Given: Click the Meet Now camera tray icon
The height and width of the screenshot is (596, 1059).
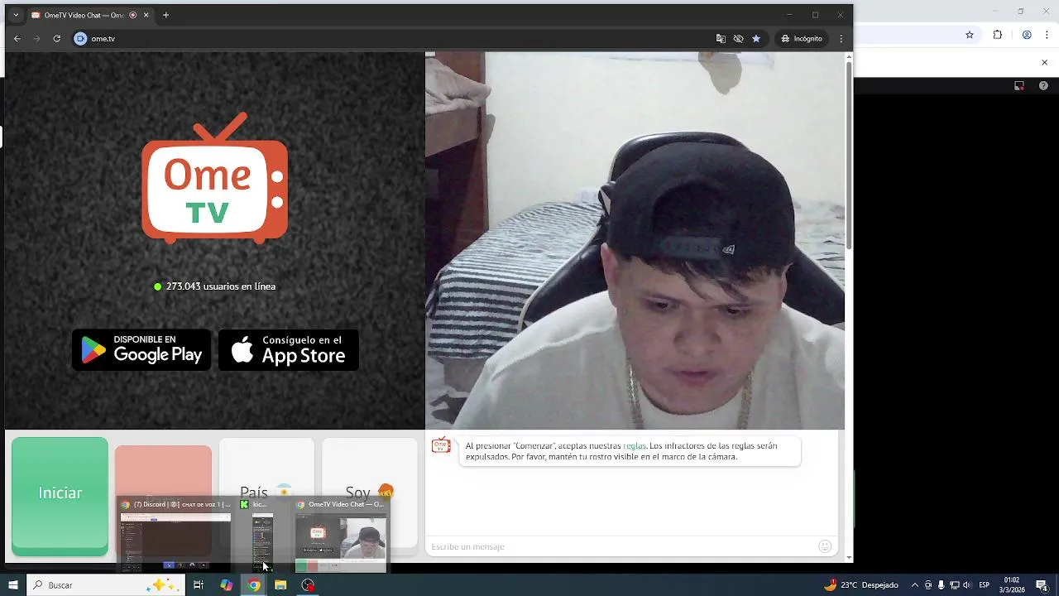Looking at the screenshot, I should 928,585.
